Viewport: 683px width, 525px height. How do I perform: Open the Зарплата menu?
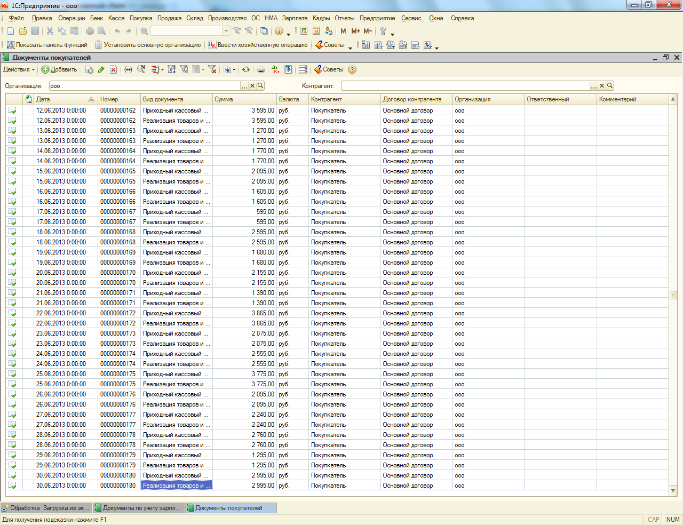coord(295,18)
